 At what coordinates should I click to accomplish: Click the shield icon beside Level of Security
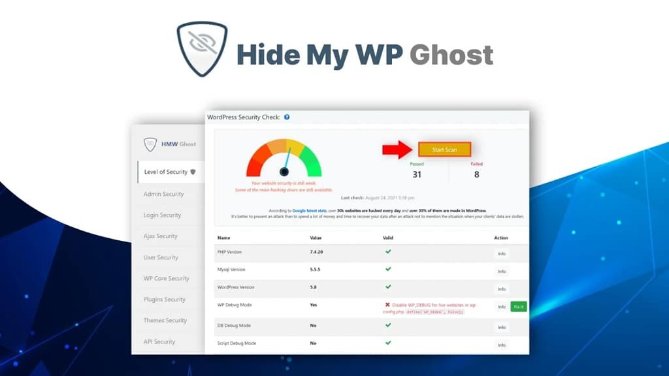(x=193, y=172)
